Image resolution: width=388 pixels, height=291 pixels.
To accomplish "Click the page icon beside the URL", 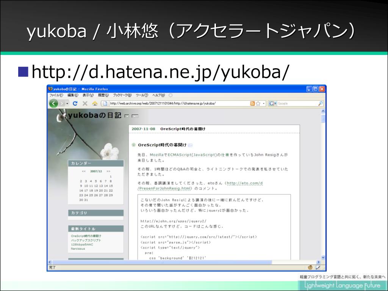I will click(x=105, y=103).
